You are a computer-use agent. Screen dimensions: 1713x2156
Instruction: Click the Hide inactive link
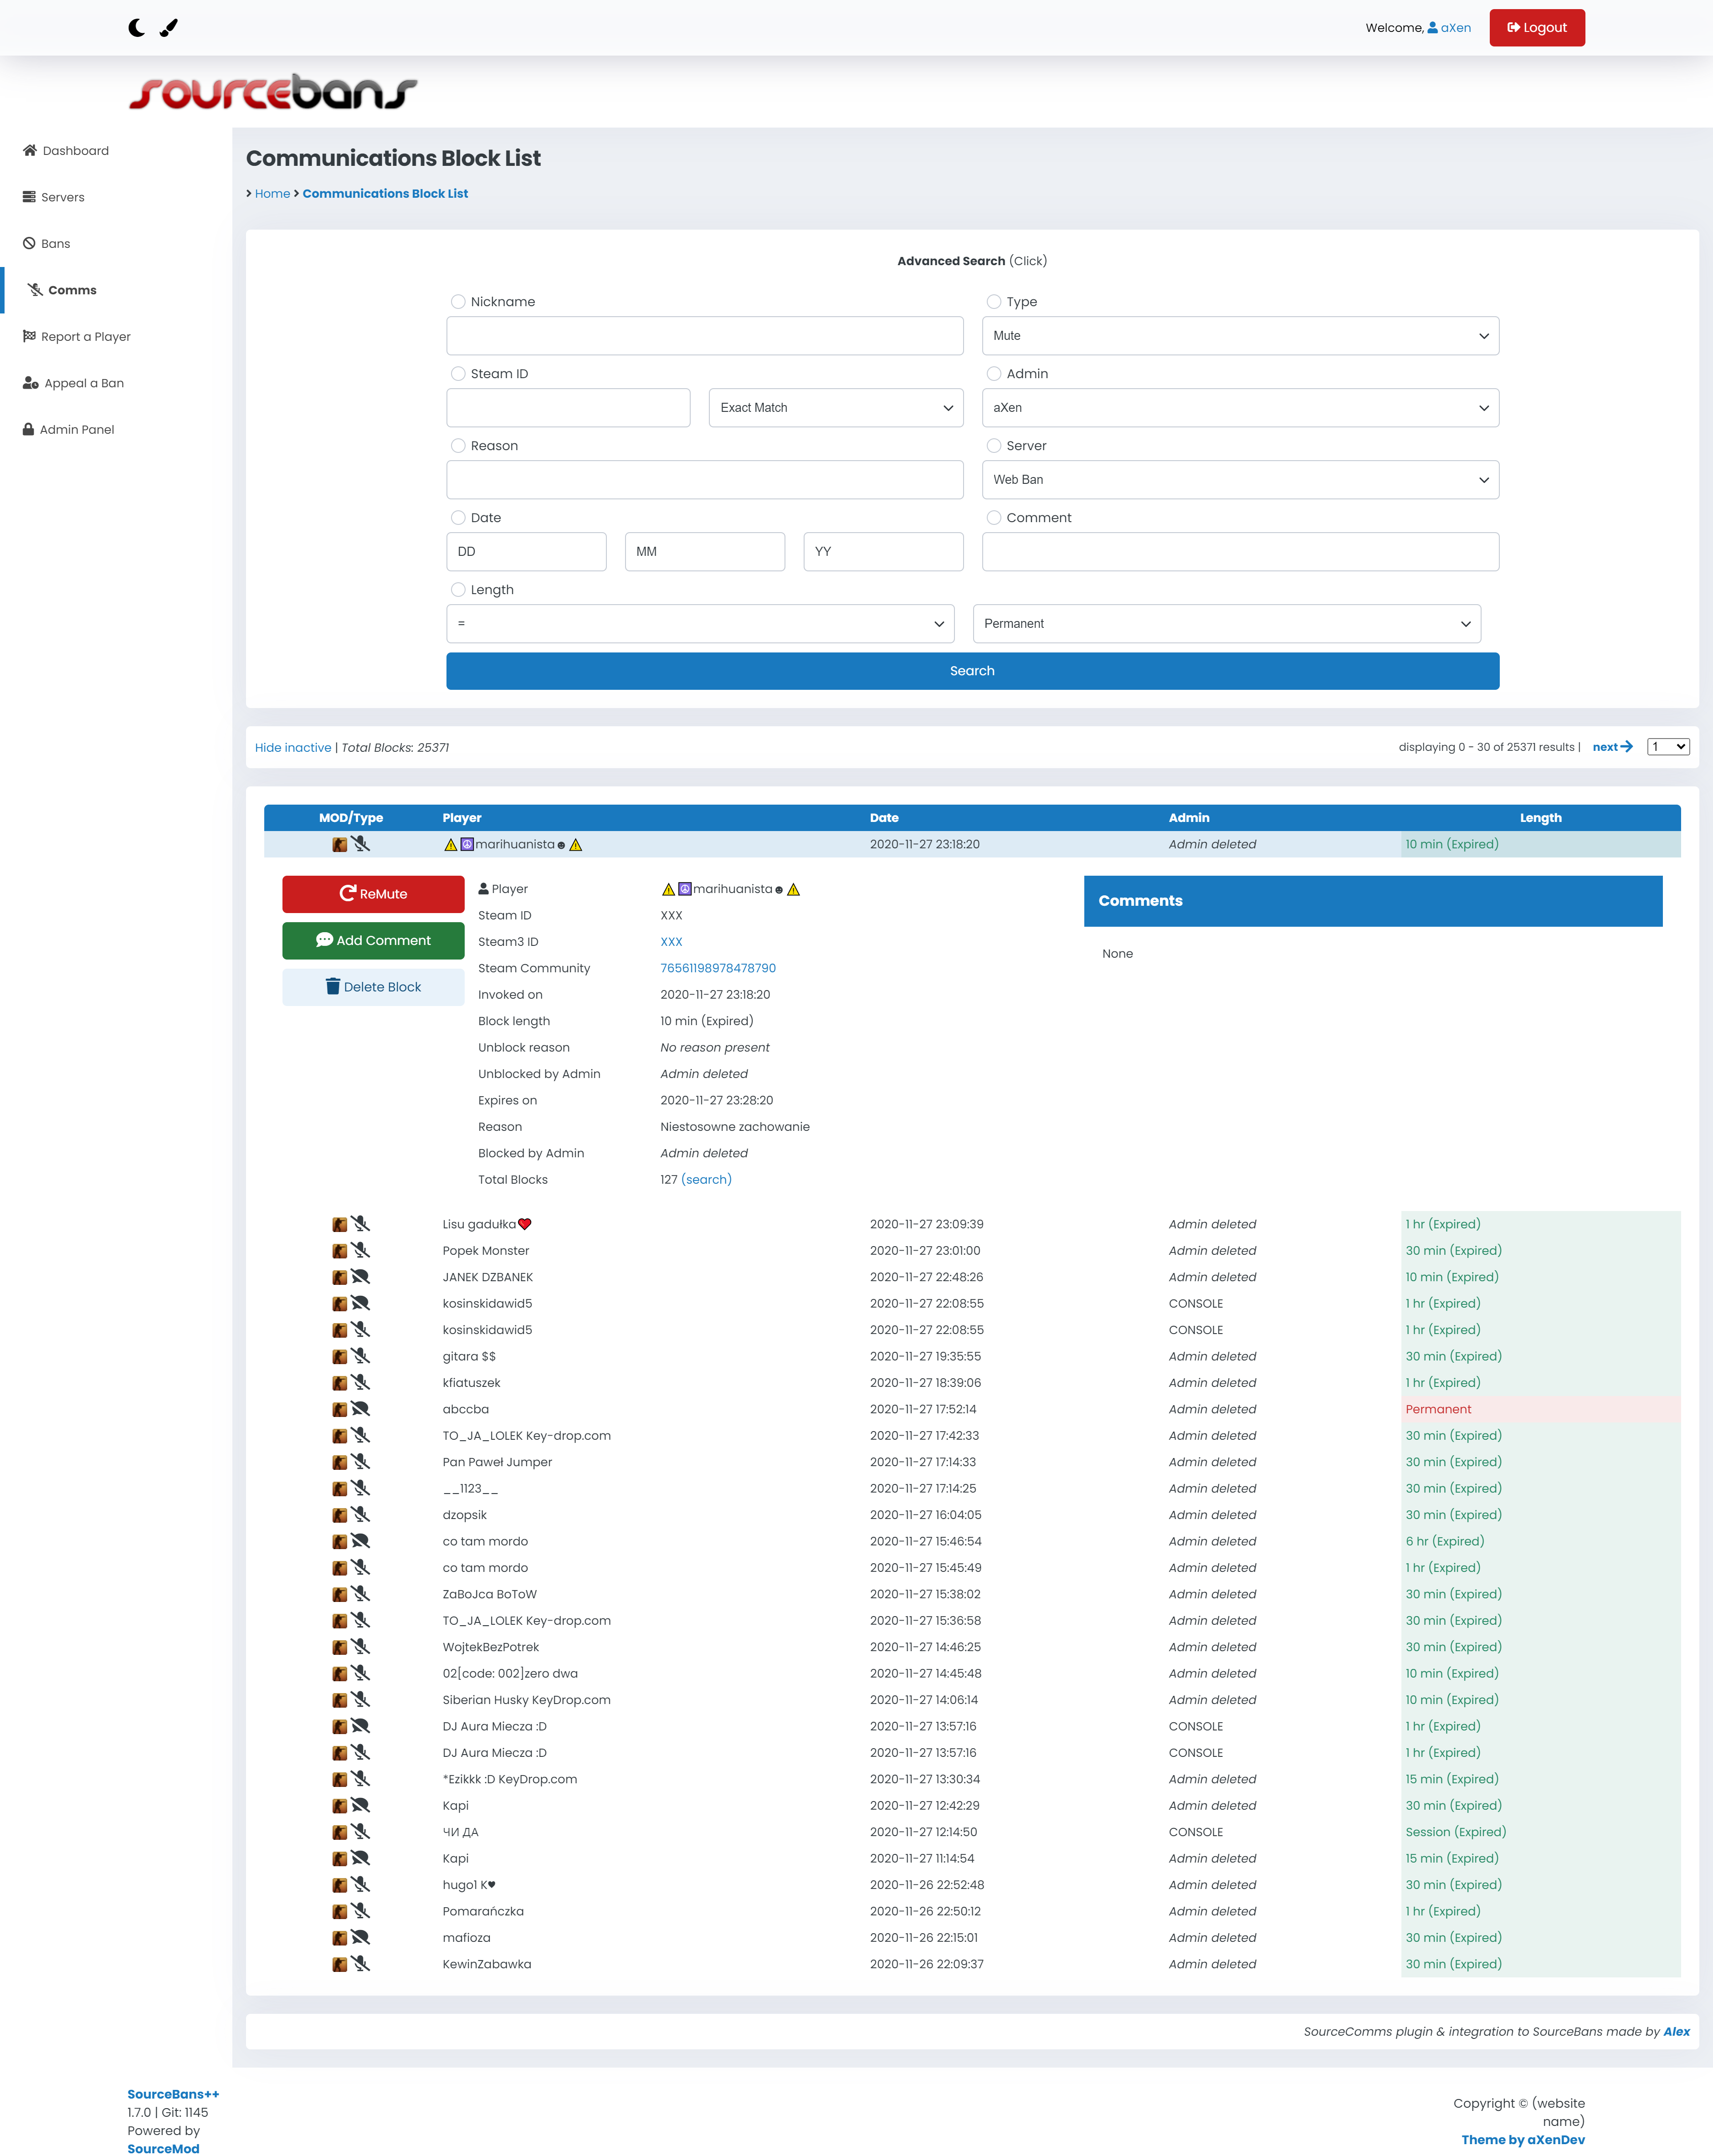click(293, 748)
